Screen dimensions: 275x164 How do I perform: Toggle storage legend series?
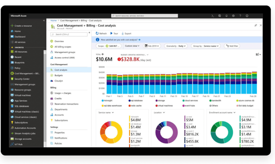click(x=160, y=100)
